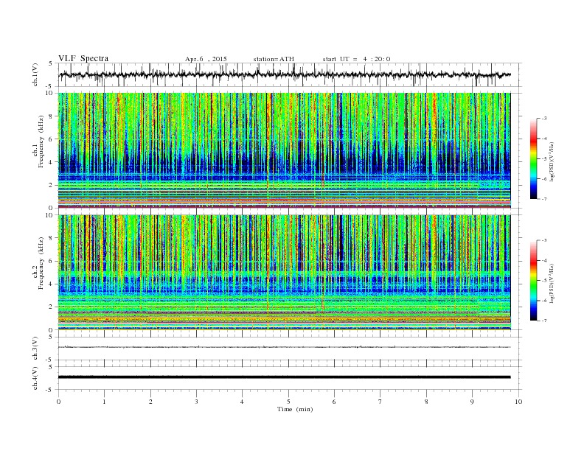Image resolution: width=584 pixels, height=451 pixels.
Task: Click the ch.2 spectrogram panel
Action: [284, 273]
